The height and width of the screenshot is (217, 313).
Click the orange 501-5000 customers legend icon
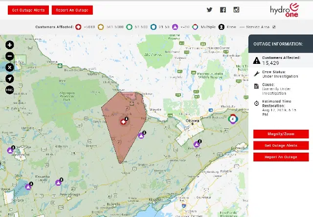pyautogui.click(x=101, y=27)
